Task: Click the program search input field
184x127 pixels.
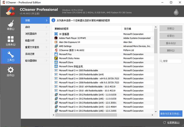Action: (x=171, y=61)
